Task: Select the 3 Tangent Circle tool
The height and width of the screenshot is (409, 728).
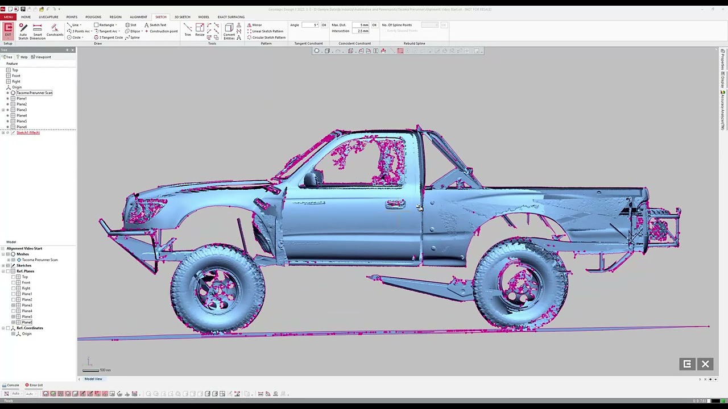Action: click(108, 37)
